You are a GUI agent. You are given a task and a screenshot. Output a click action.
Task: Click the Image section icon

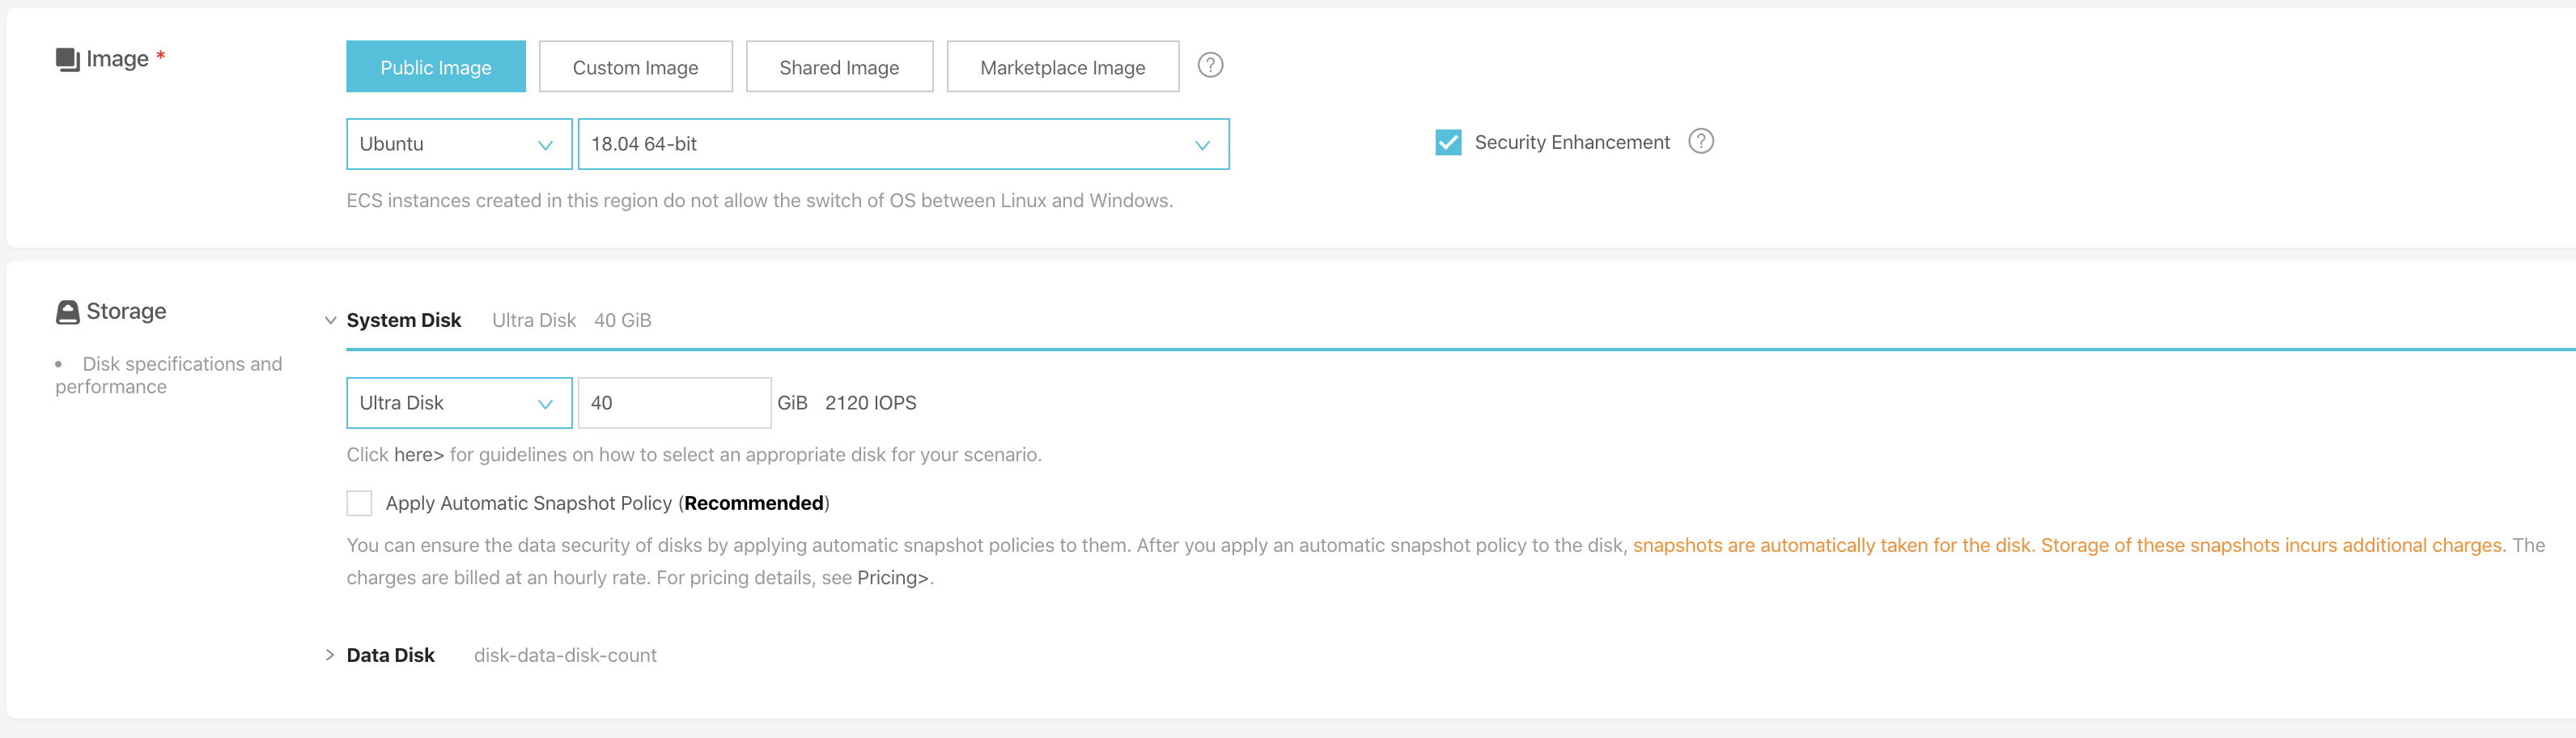[67, 60]
